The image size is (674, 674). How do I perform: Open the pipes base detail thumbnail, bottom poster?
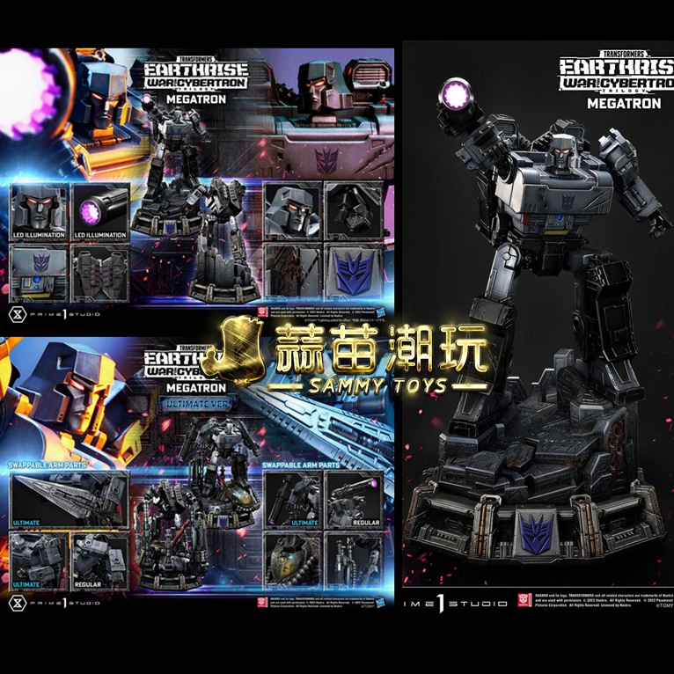(354, 560)
